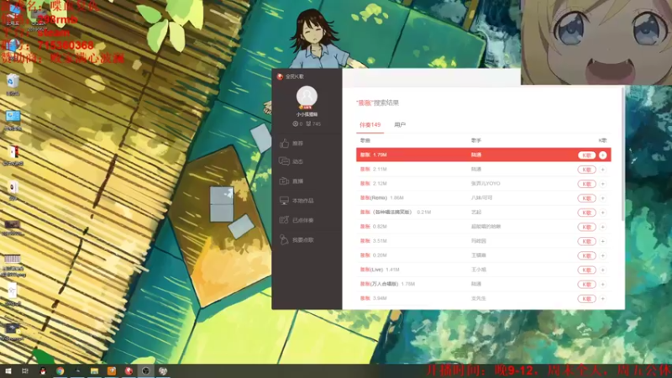Open 已点伴奏 selected accompaniments list
The height and width of the screenshot is (378, 672).
point(297,220)
